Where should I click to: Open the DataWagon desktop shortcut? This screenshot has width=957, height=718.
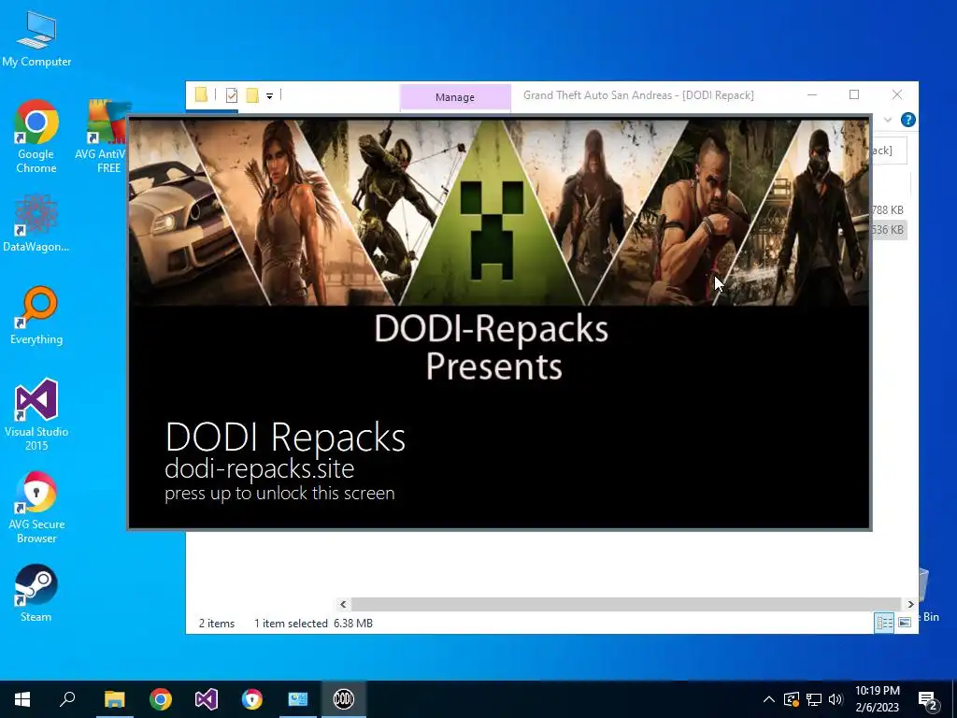(36, 223)
